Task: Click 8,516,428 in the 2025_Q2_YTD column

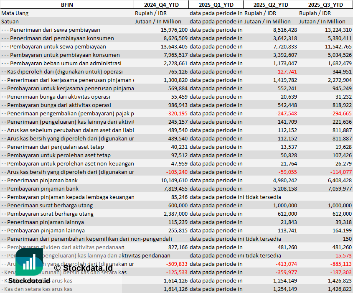Action: (x=285, y=30)
